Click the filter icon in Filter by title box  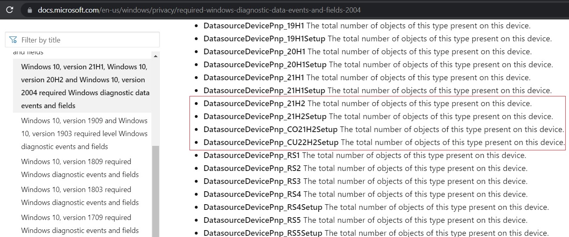pyautogui.click(x=13, y=40)
